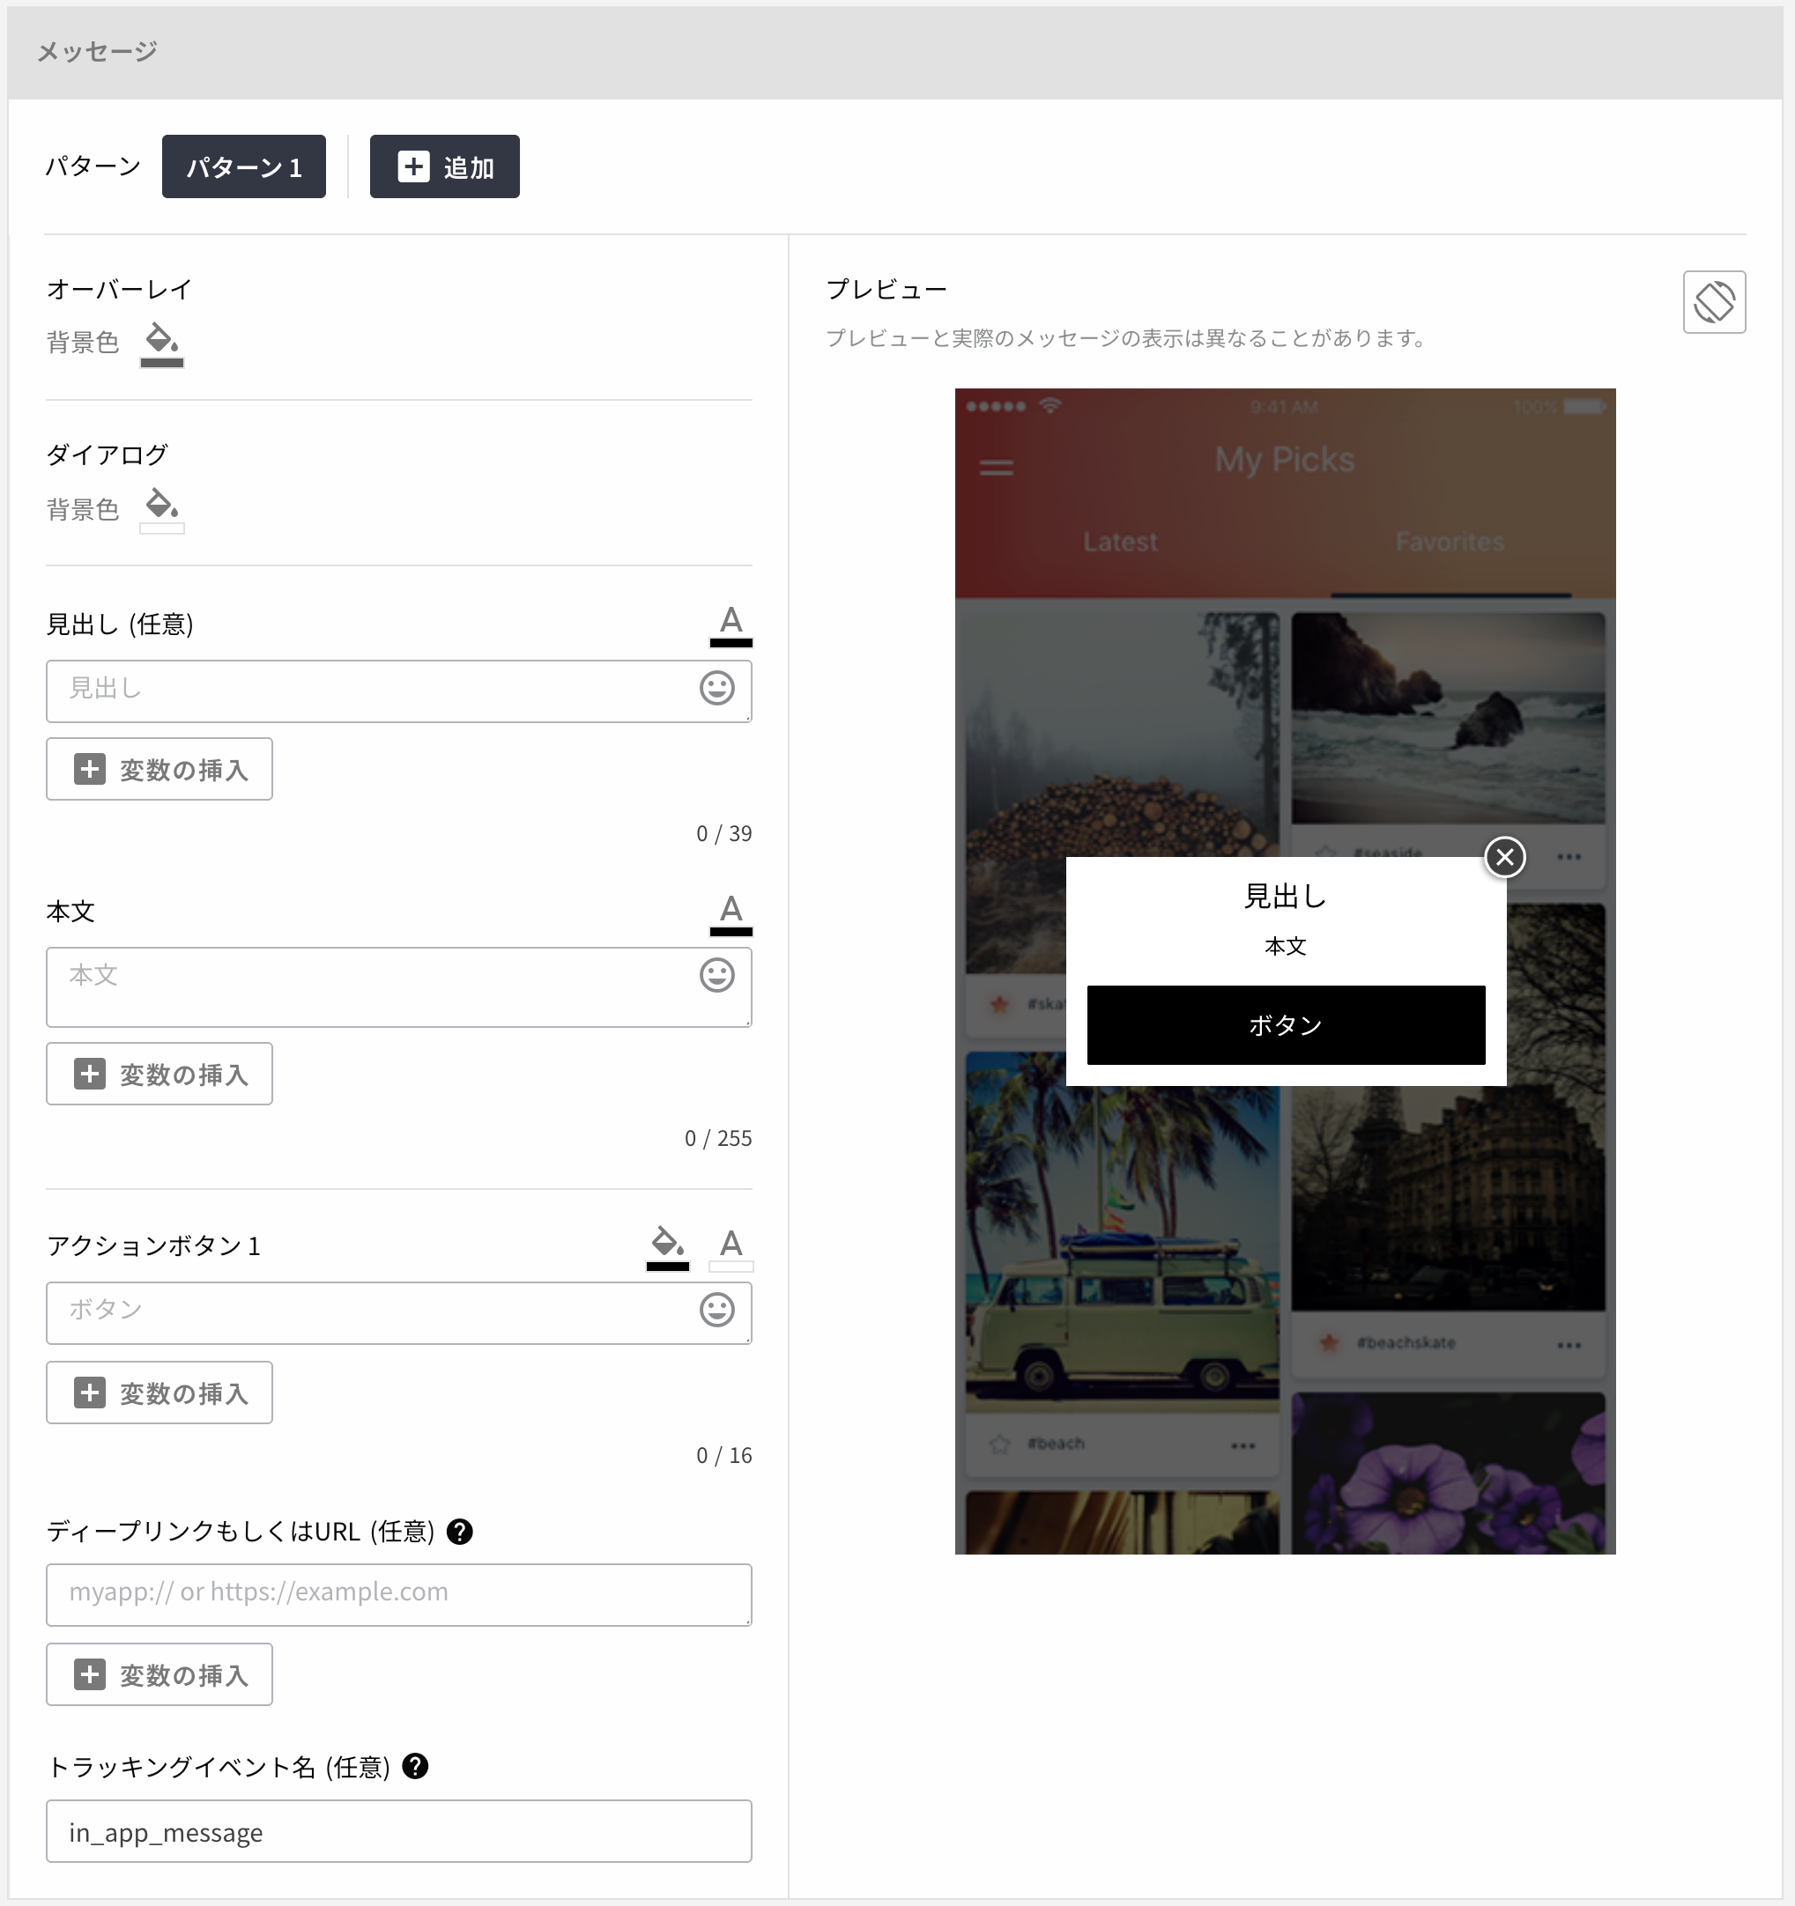This screenshot has width=1795, height=1906.
Task: Insert variable below ボタン field
Action: tap(159, 1393)
